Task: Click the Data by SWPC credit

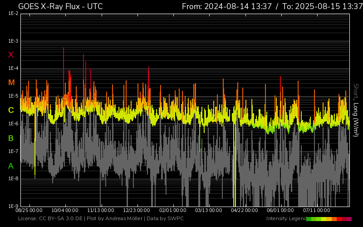Action: (x=168, y=219)
